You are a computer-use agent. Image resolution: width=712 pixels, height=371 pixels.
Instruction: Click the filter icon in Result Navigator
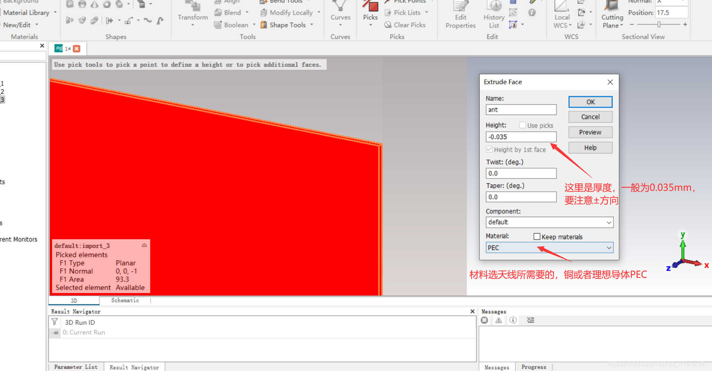[x=55, y=322]
